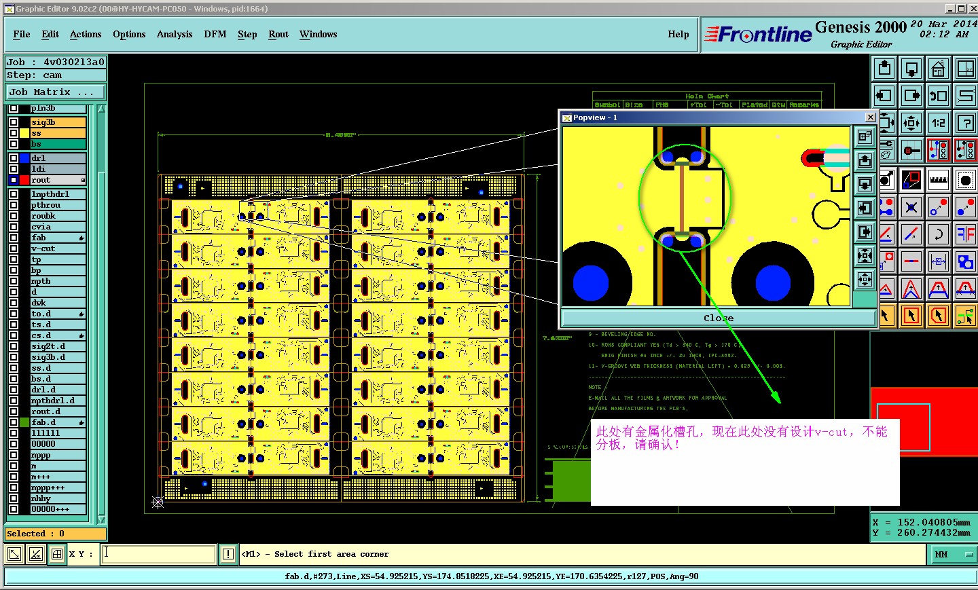Click the layer list scroll-down arrow
This screenshot has height=590, width=978.
coord(102,519)
